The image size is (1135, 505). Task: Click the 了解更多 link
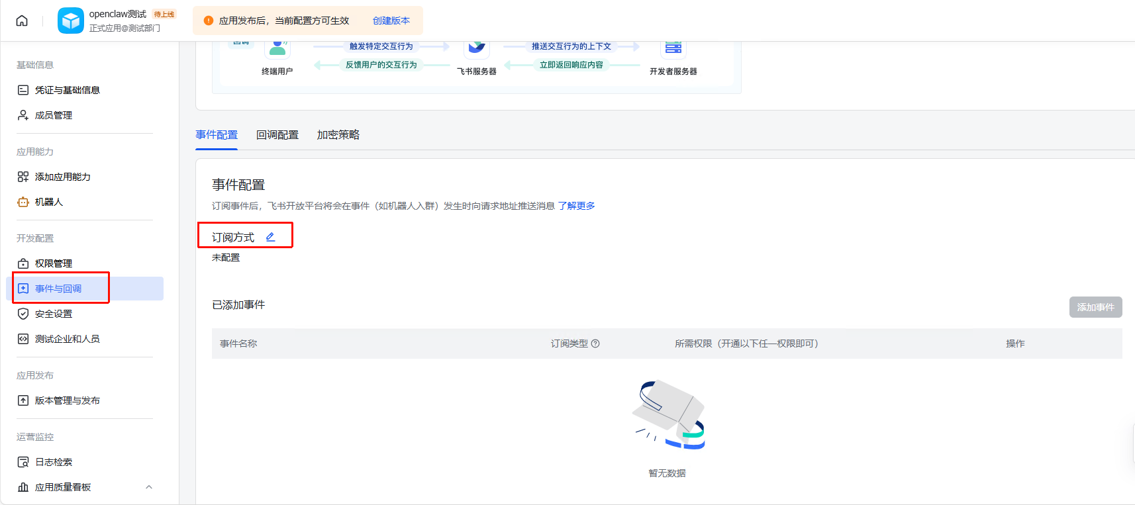576,206
